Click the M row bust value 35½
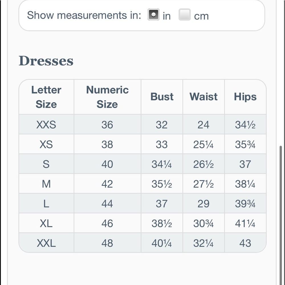Image resolution: width=285 pixels, height=285 pixels. coord(162,184)
